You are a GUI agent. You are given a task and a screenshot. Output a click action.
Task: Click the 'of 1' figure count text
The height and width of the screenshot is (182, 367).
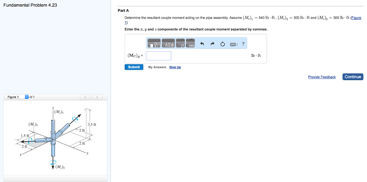point(32,97)
